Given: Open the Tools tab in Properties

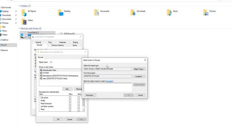Looking at the screenshot, I should 50,42.
